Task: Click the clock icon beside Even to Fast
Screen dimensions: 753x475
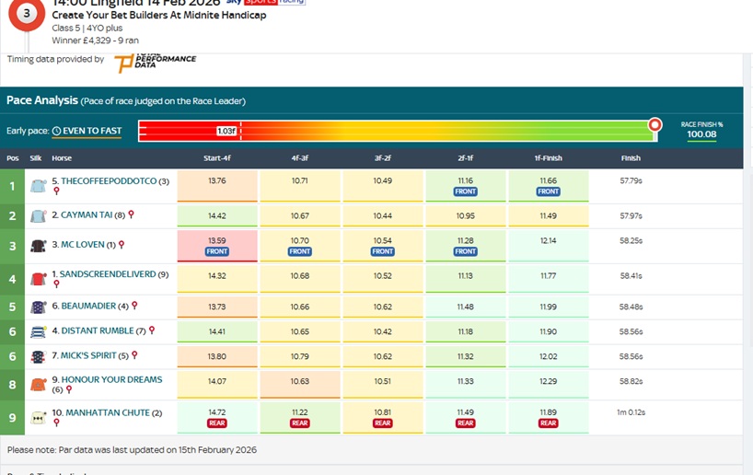Action: 56,131
